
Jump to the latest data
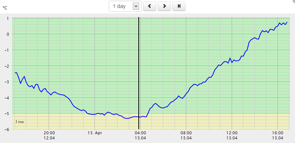[x=179, y=6]
